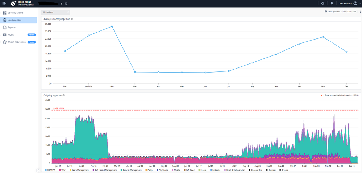
Task: Click the help lifebuoy icon
Action: pyautogui.click(x=323, y=3)
